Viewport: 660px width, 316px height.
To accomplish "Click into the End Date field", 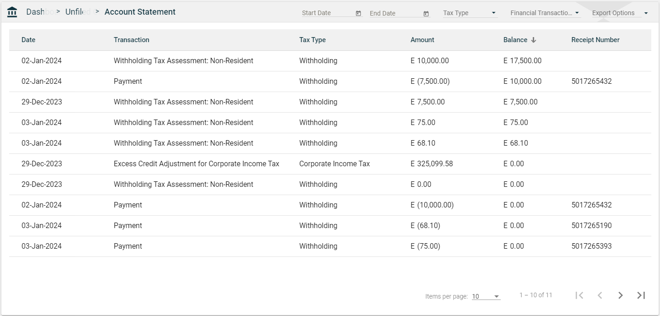I will (395, 13).
